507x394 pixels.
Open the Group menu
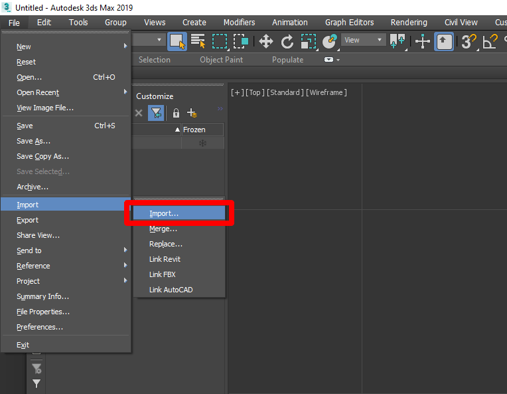pyautogui.click(x=115, y=23)
